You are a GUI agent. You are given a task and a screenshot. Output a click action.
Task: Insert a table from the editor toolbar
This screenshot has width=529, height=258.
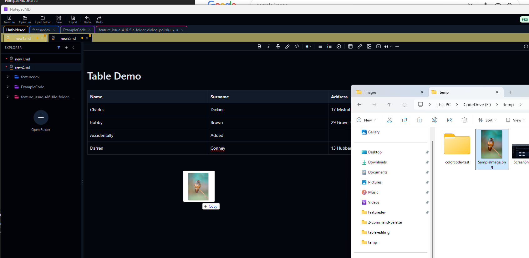[x=350, y=46]
